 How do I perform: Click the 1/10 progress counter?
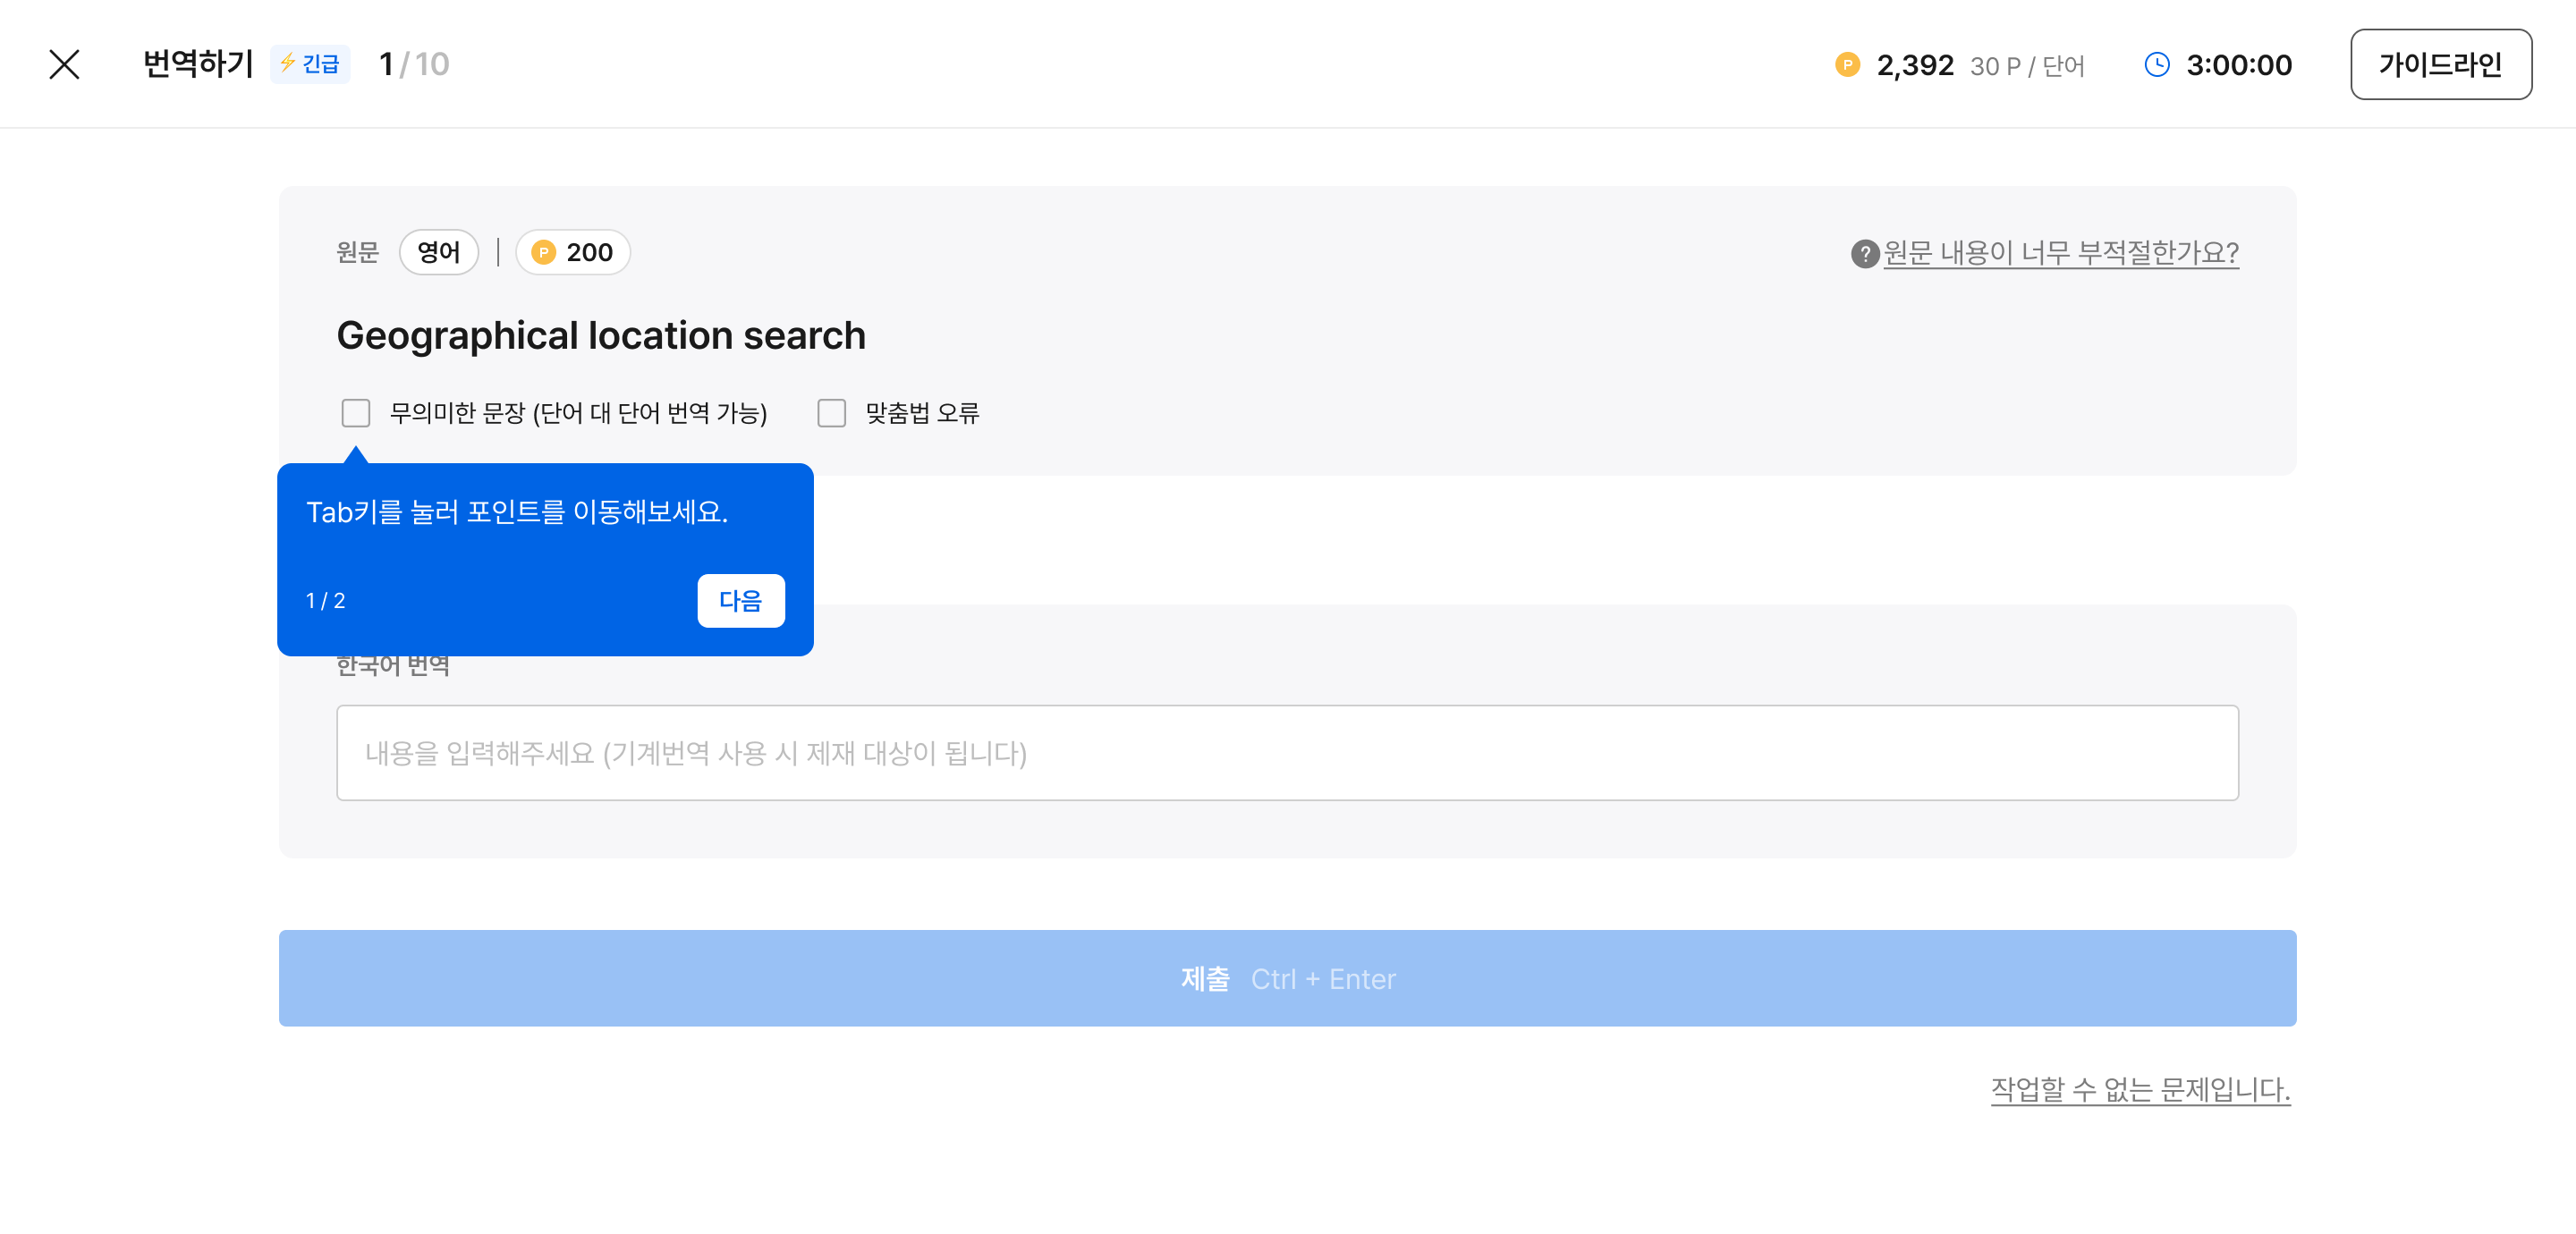pos(414,64)
